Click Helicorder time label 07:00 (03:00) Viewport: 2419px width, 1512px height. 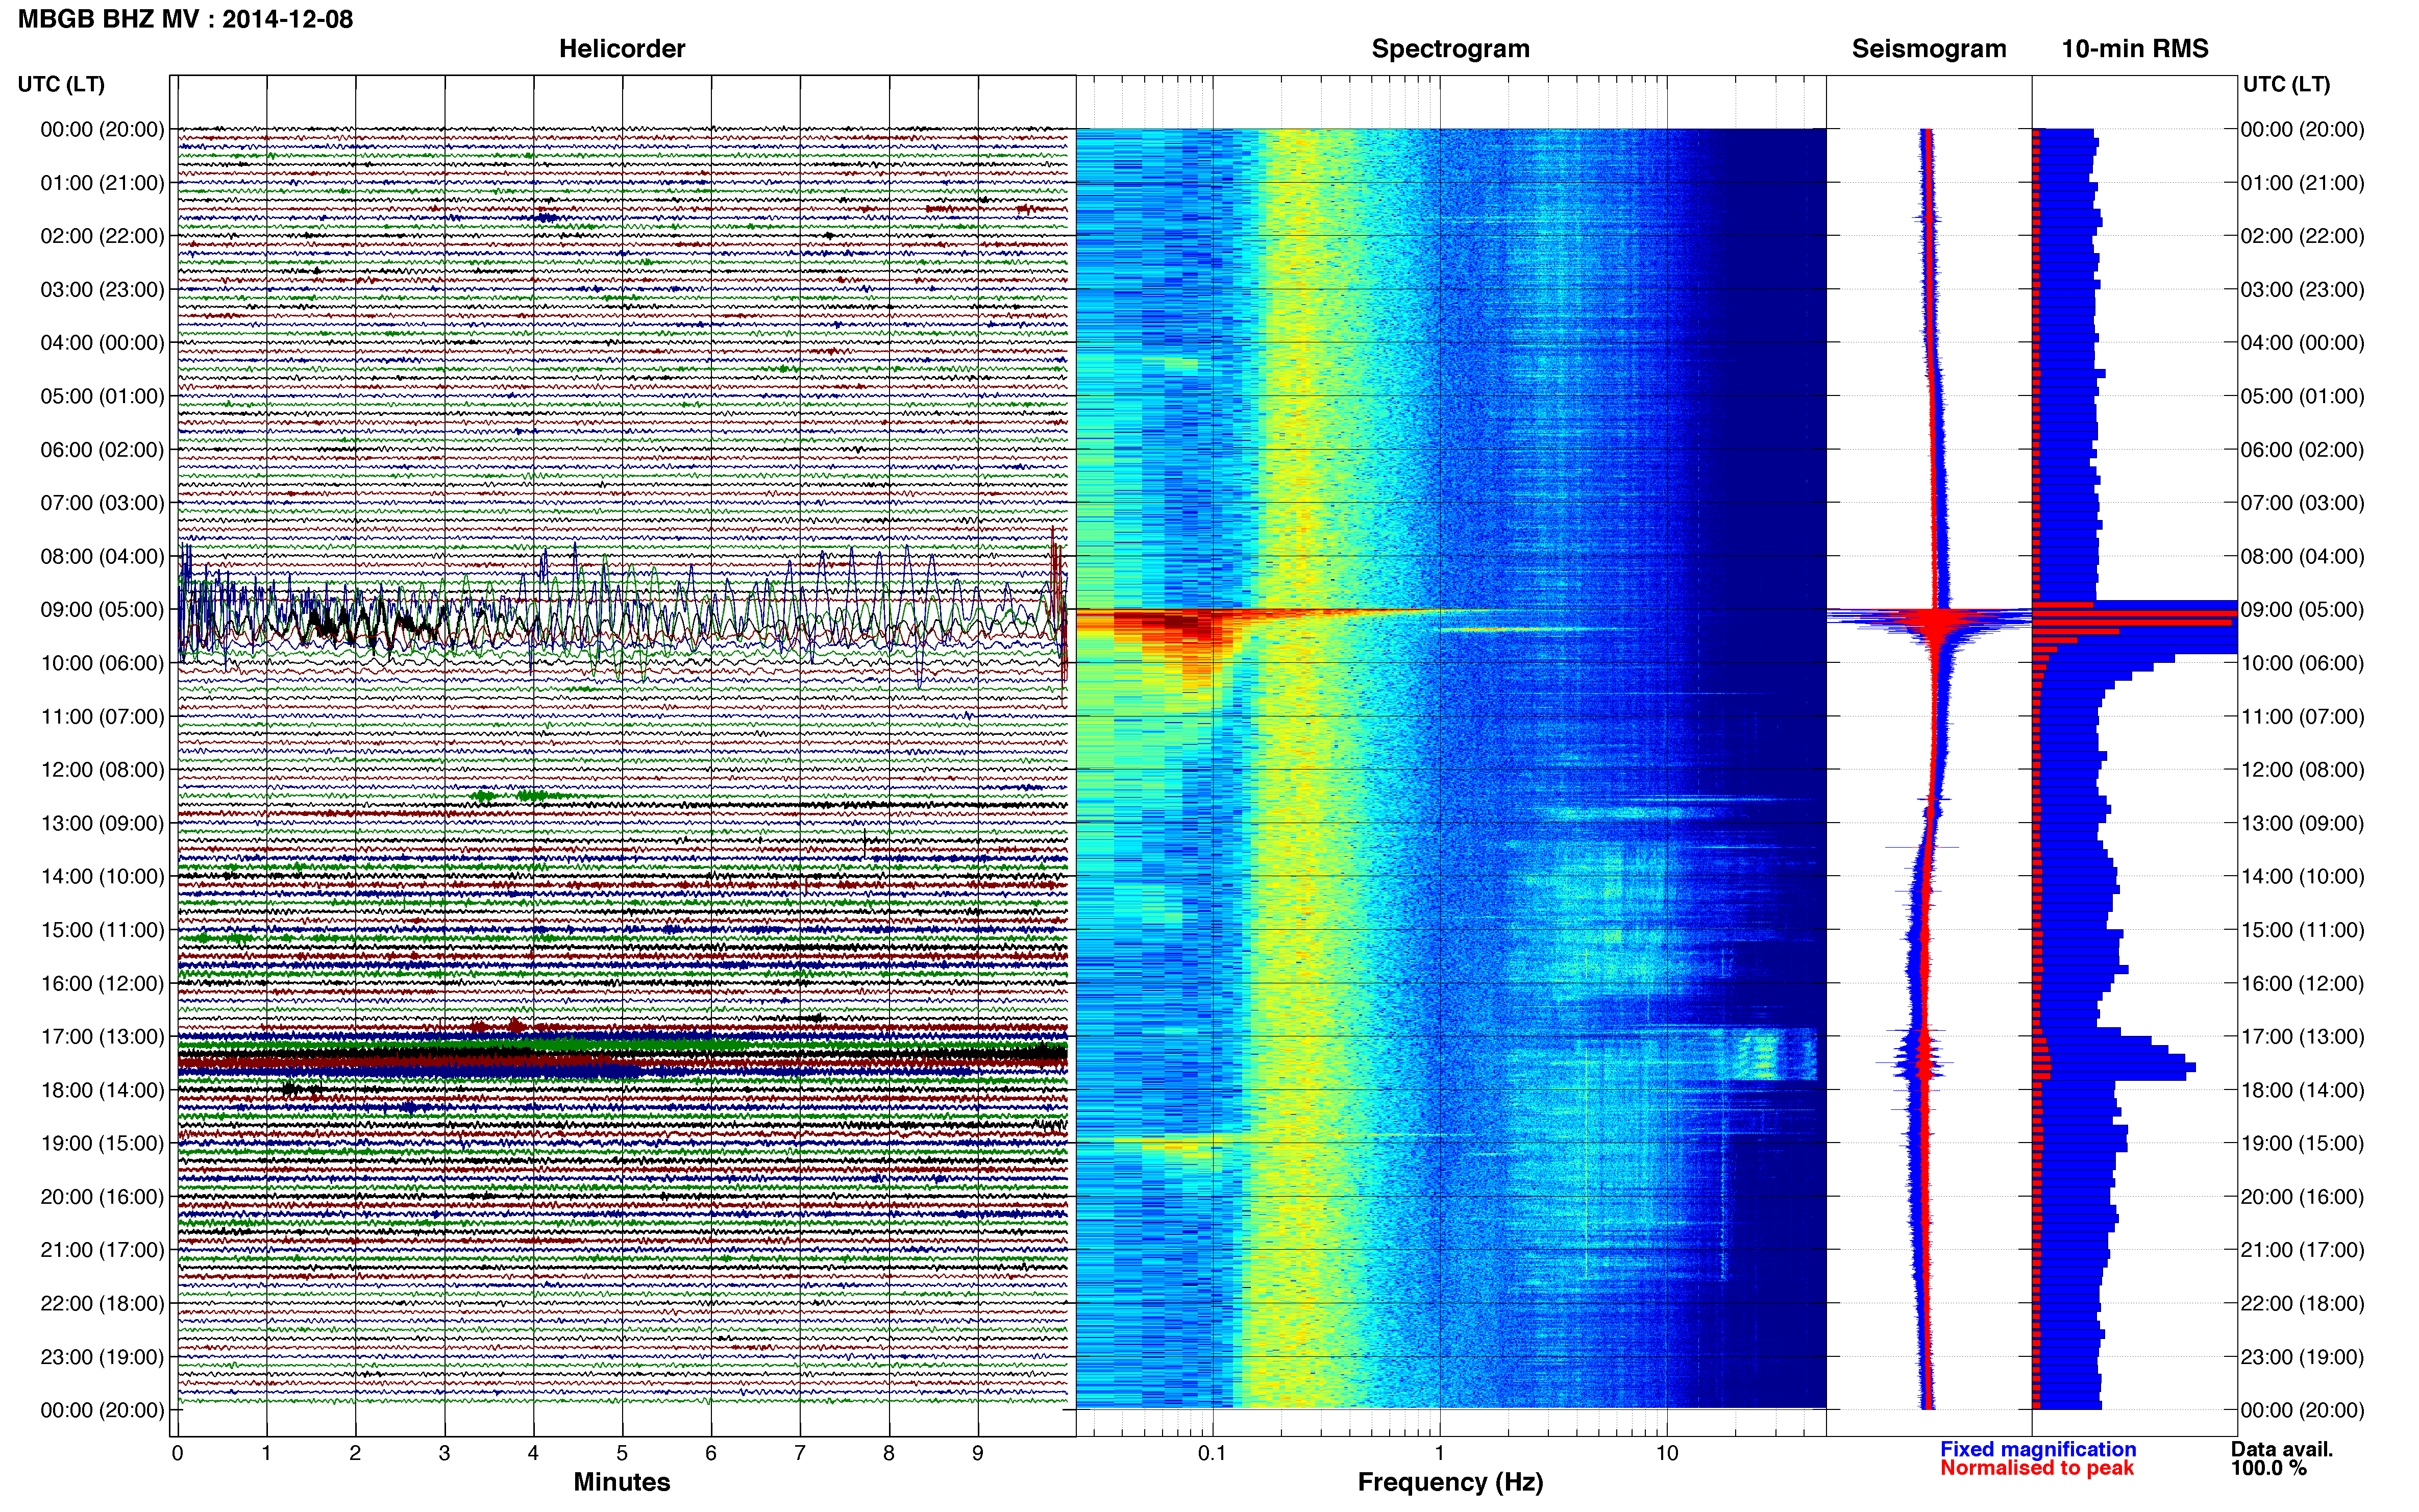102,502
